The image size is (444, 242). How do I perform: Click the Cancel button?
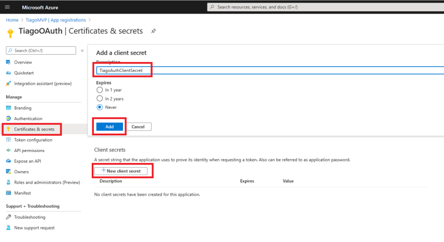point(138,126)
